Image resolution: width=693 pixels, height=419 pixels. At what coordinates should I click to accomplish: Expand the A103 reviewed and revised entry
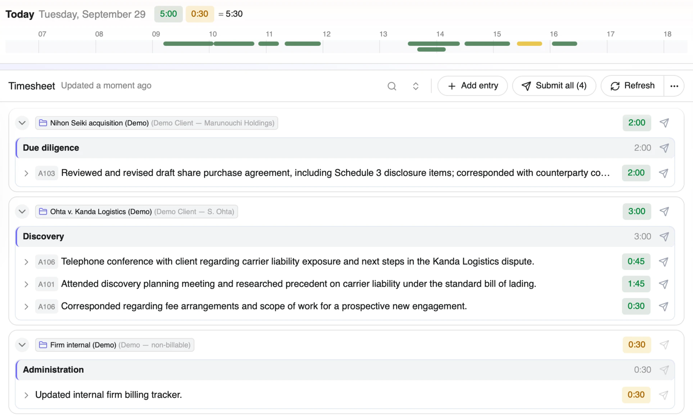pos(26,174)
